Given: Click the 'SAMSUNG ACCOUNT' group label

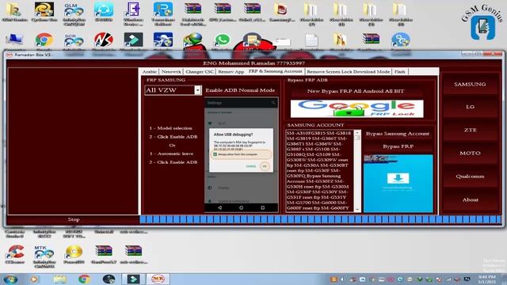Looking at the screenshot, I should pyautogui.click(x=315, y=125).
